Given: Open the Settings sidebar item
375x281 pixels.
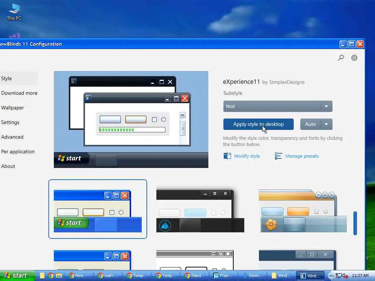Looking at the screenshot, I should click(x=10, y=122).
